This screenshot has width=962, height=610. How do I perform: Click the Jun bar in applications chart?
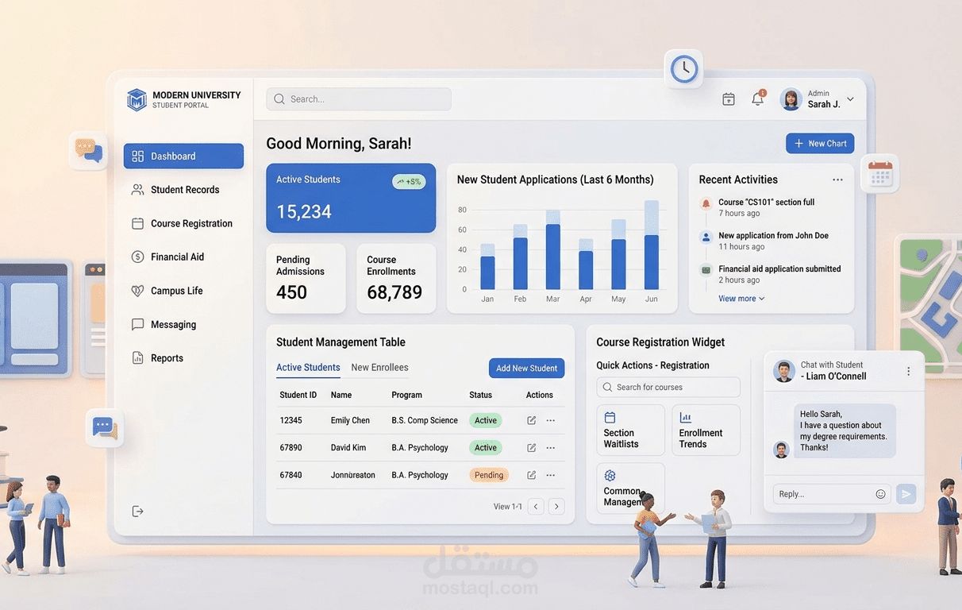point(652,245)
